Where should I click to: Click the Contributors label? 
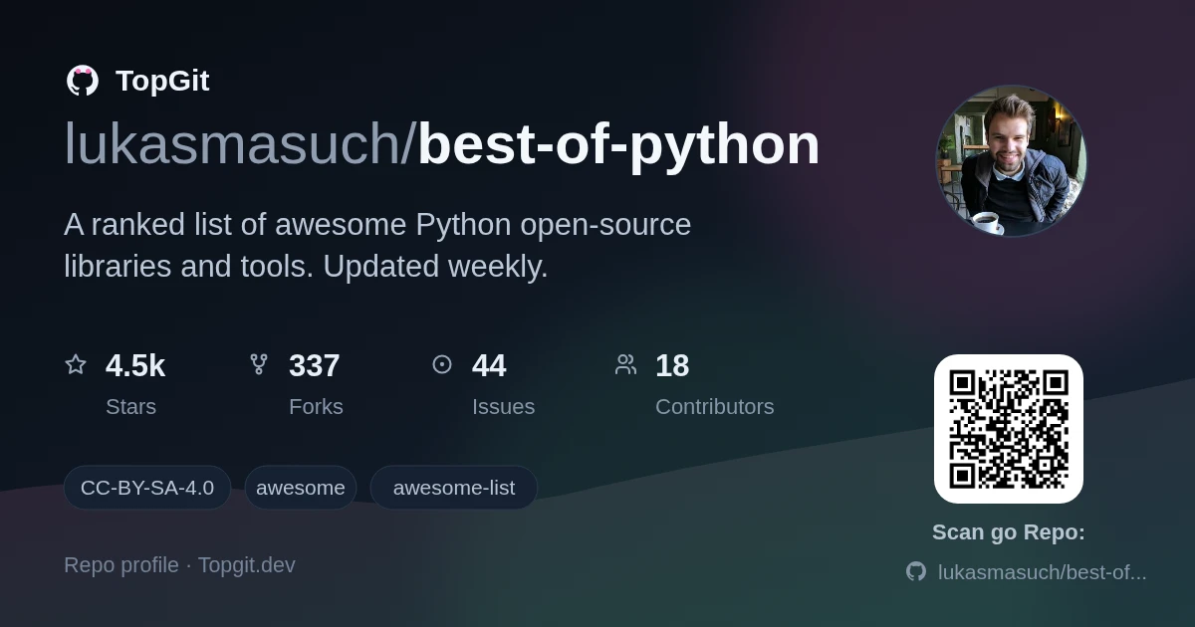coord(715,407)
